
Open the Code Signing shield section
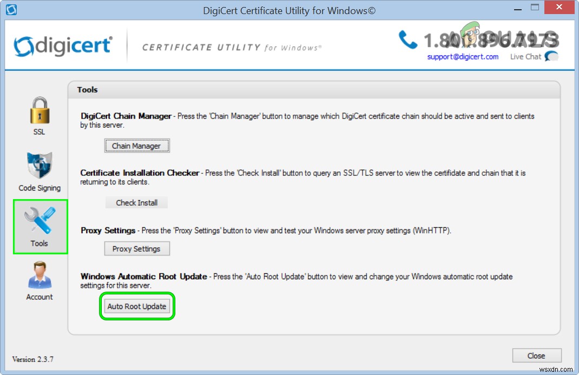coord(40,172)
